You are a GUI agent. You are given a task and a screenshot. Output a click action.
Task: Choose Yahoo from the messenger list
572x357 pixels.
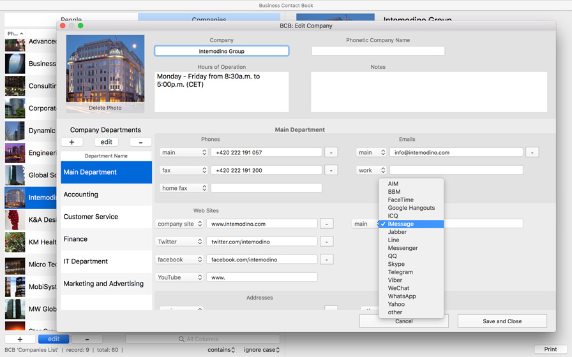(x=411, y=304)
